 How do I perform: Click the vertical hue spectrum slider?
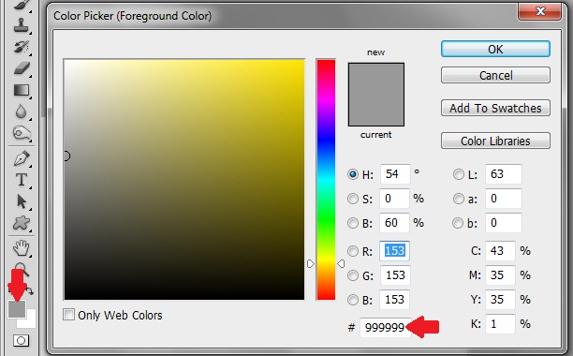[x=326, y=180]
